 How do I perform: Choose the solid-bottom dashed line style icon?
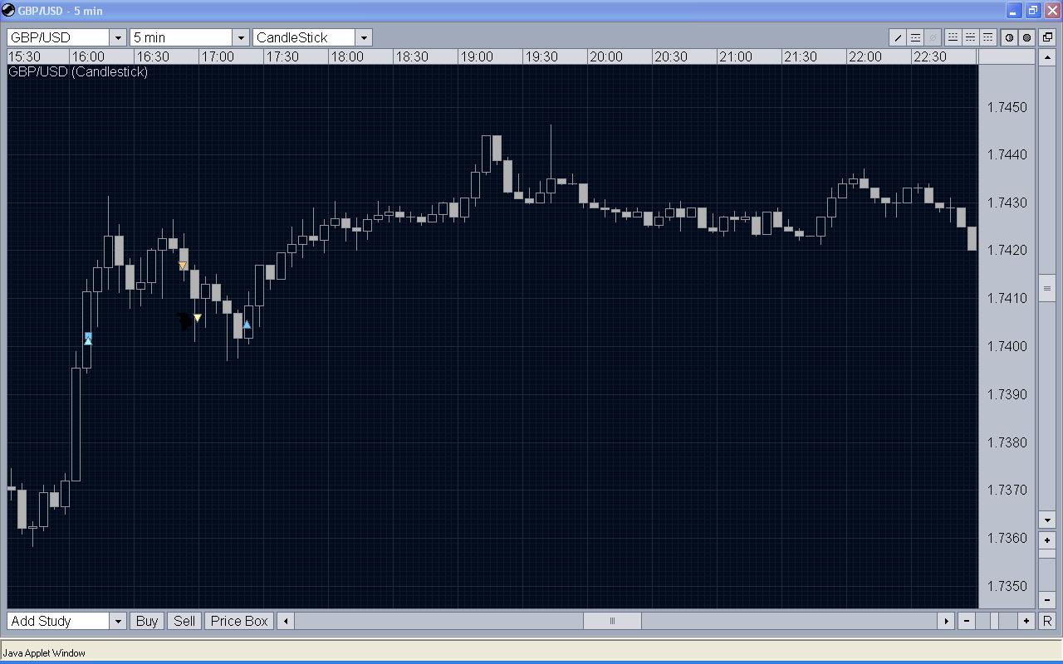pyautogui.click(x=953, y=37)
